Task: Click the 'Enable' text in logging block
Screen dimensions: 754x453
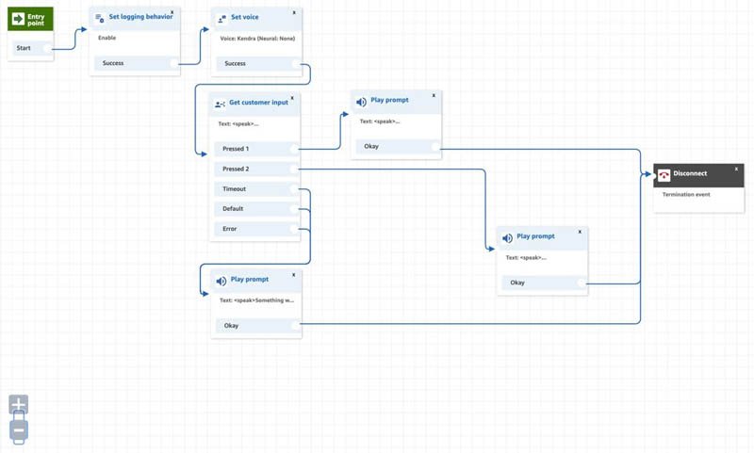Action: click(107, 38)
